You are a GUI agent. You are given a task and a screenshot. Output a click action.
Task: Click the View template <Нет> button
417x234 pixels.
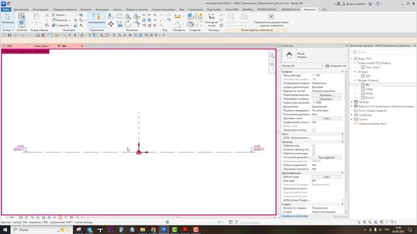pyautogui.click(x=326, y=177)
